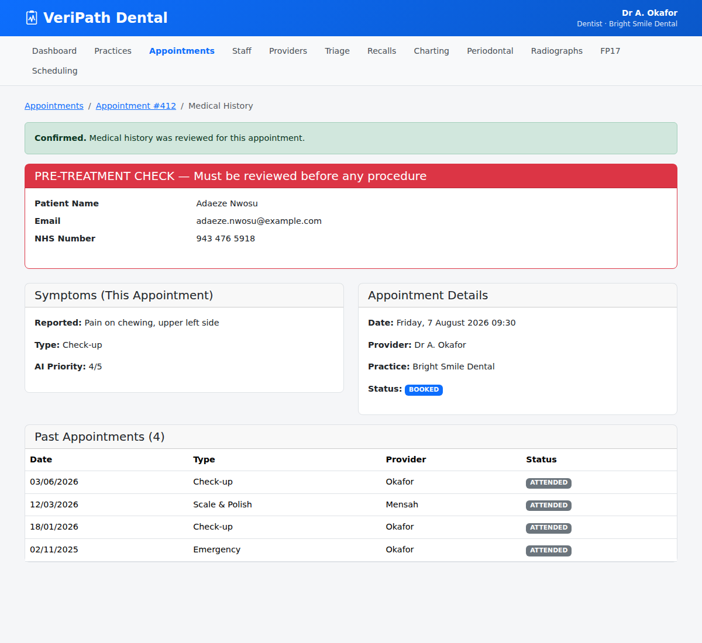The height and width of the screenshot is (643, 702).
Task: Click the Type column header
Action: [204, 459]
